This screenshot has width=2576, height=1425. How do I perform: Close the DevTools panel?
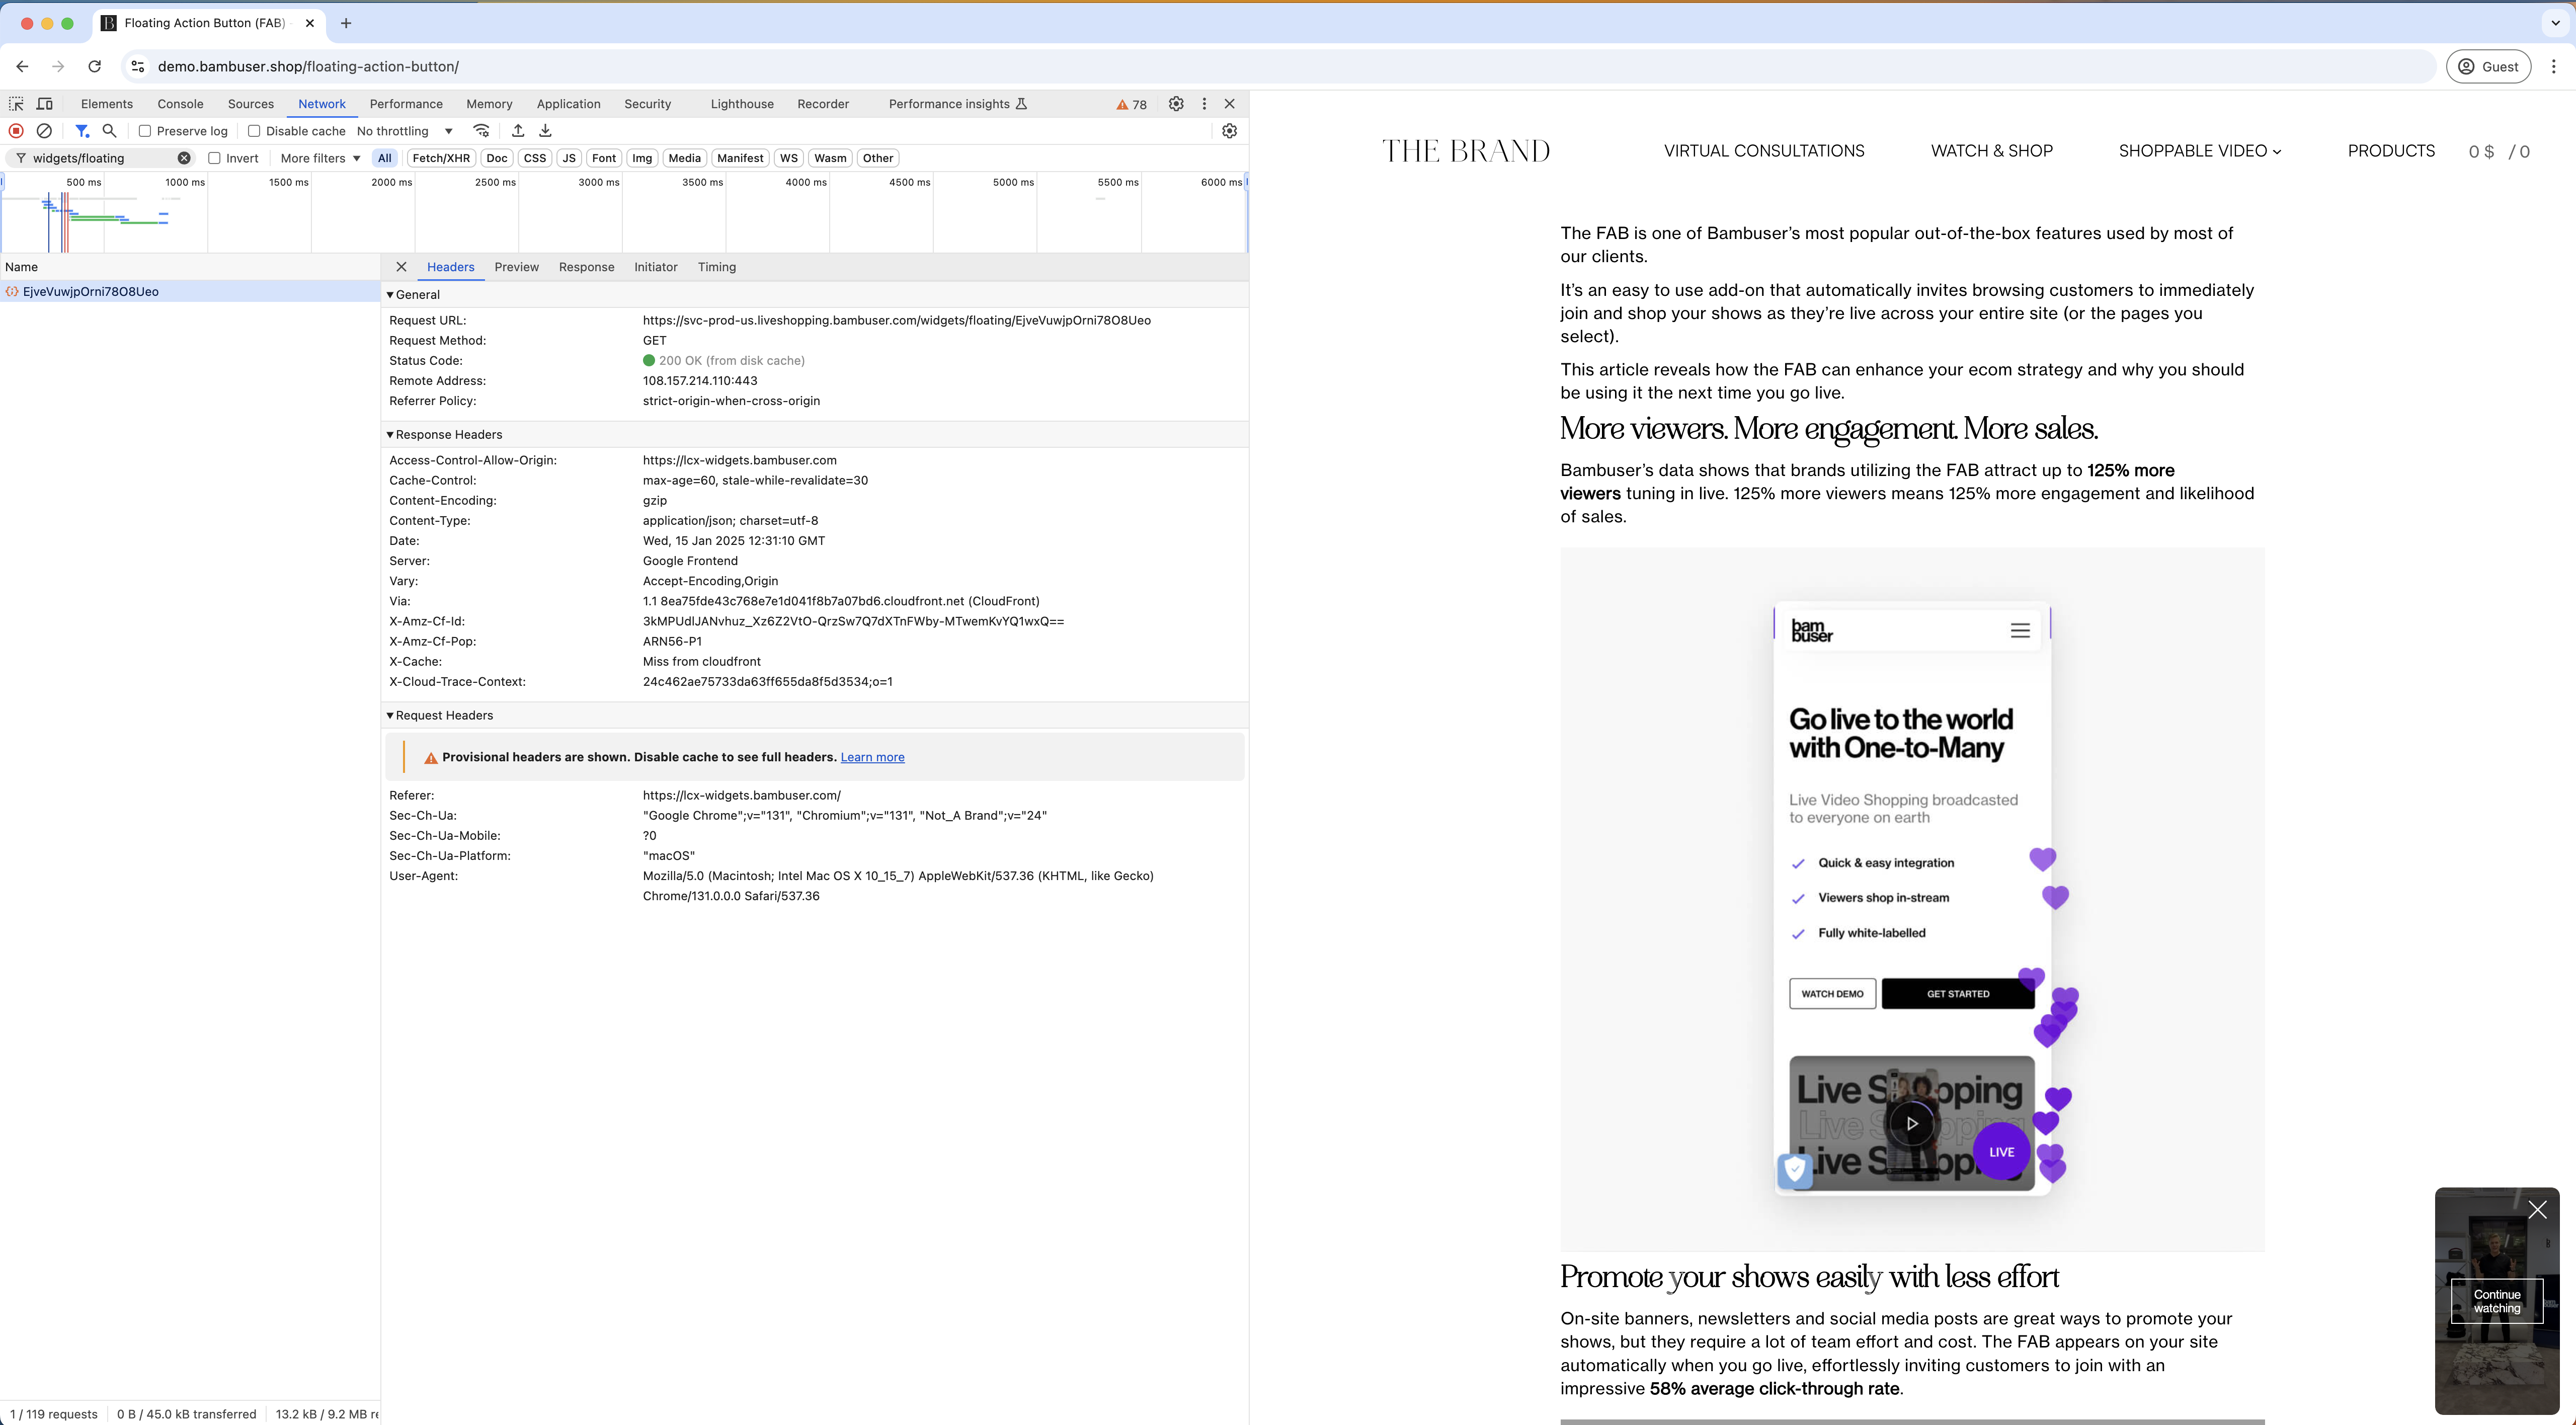(x=1230, y=104)
